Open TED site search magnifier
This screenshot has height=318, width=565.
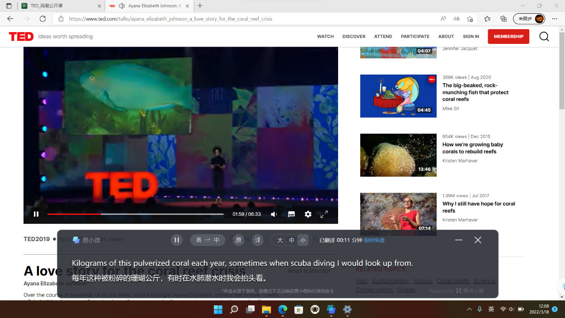544,37
